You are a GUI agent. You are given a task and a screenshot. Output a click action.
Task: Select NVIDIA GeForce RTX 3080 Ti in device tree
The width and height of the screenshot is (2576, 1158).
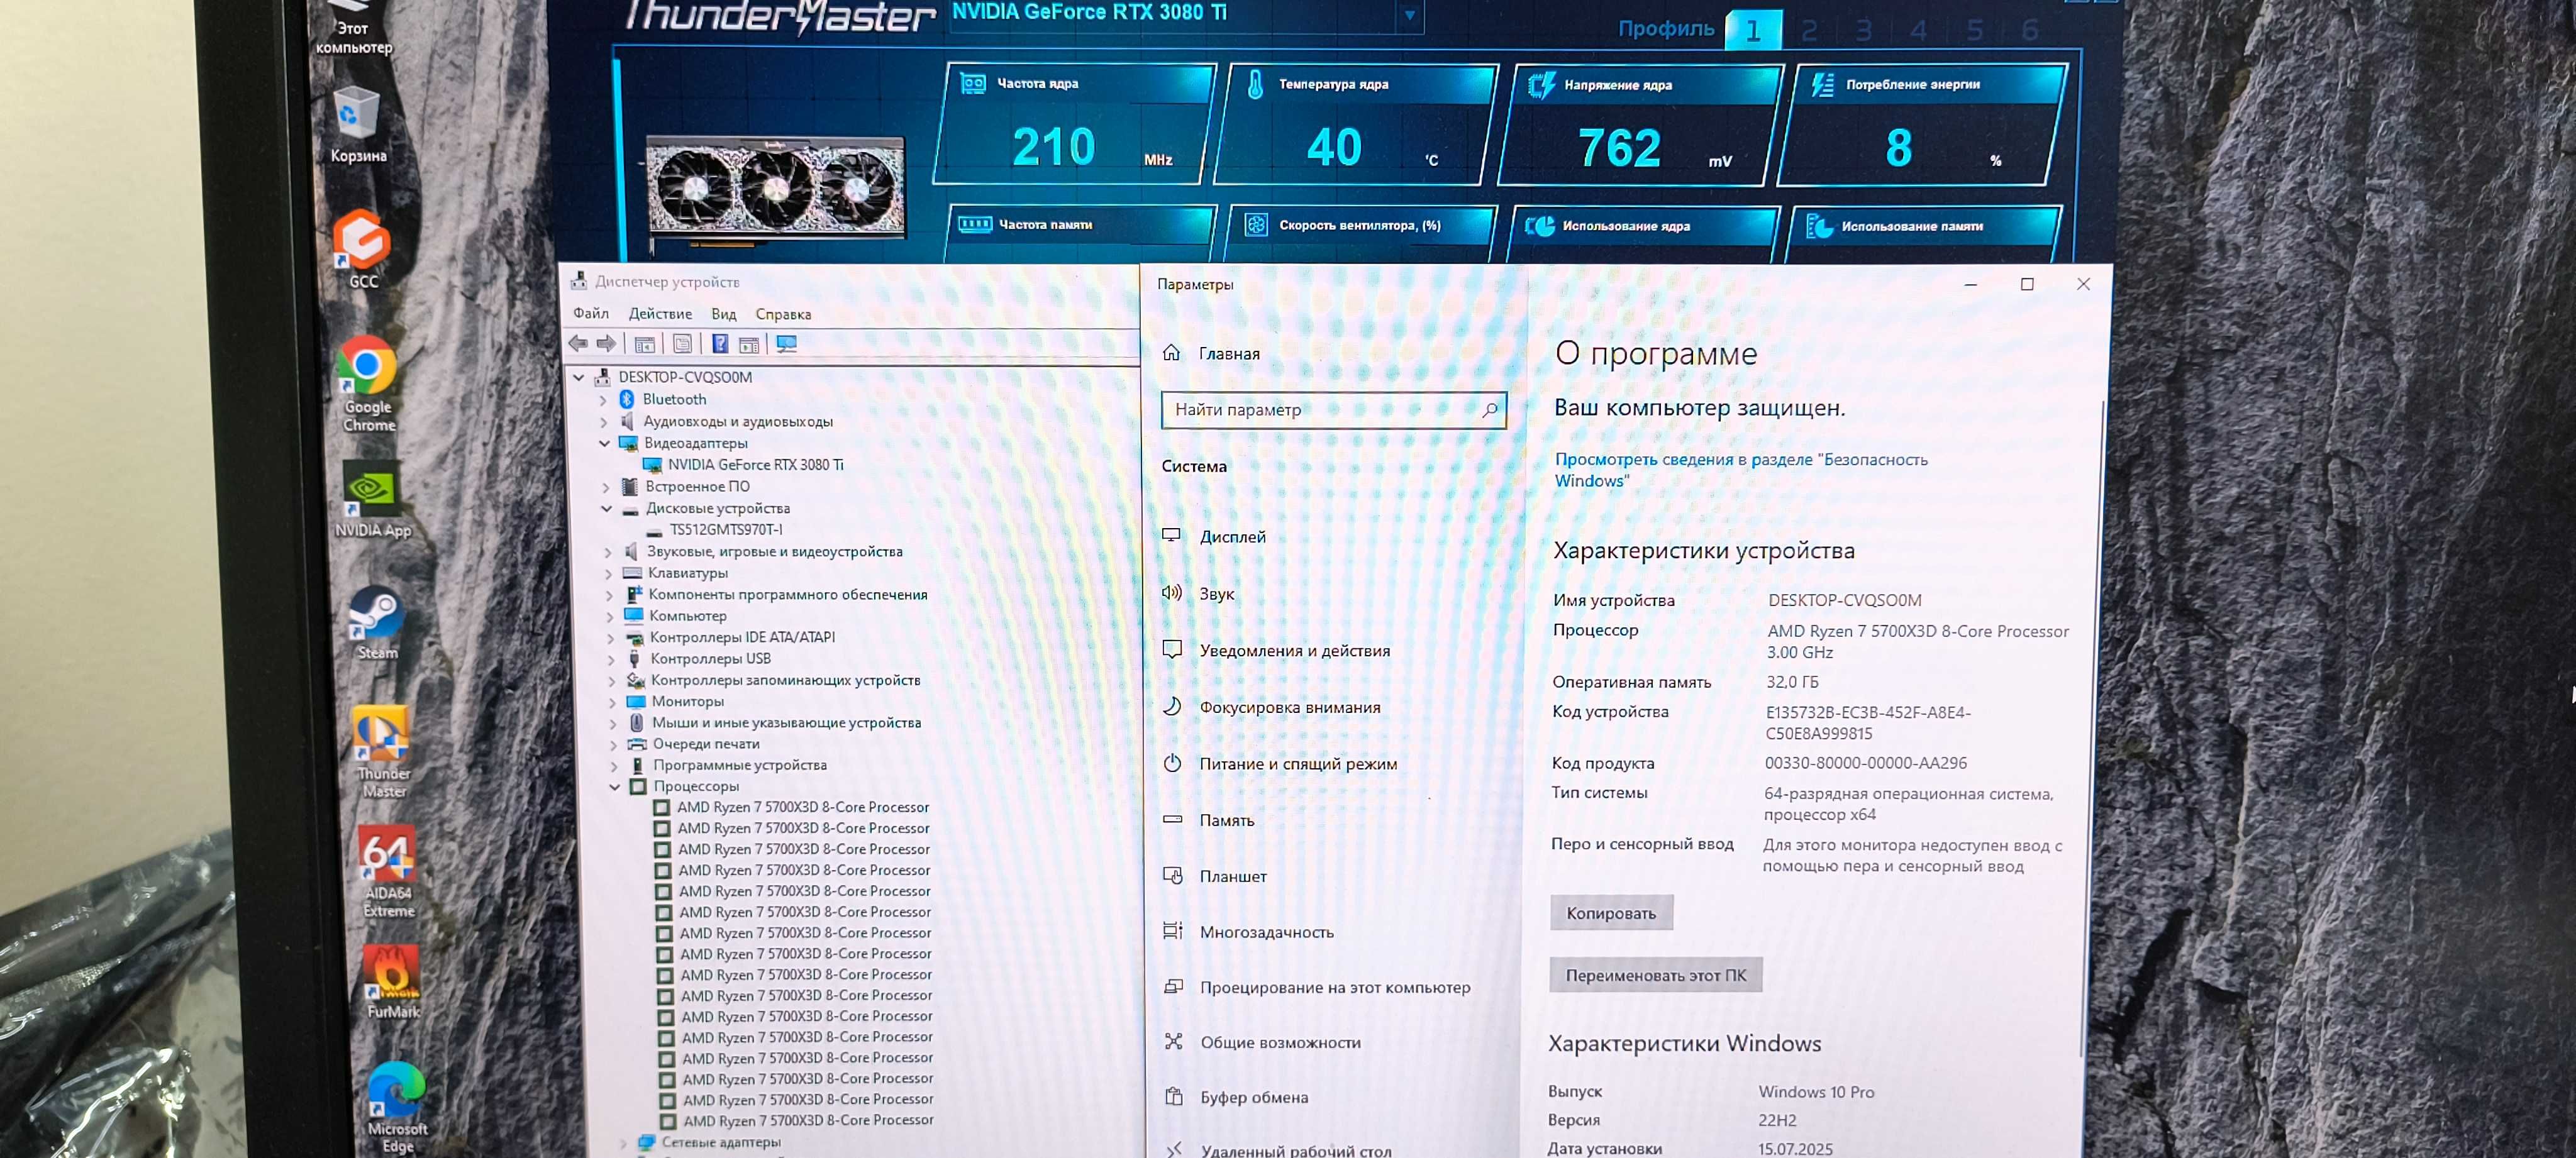755,464
